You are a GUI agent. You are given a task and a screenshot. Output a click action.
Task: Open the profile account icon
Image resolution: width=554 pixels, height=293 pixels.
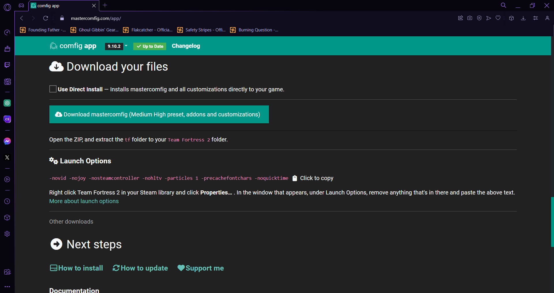coord(547,18)
